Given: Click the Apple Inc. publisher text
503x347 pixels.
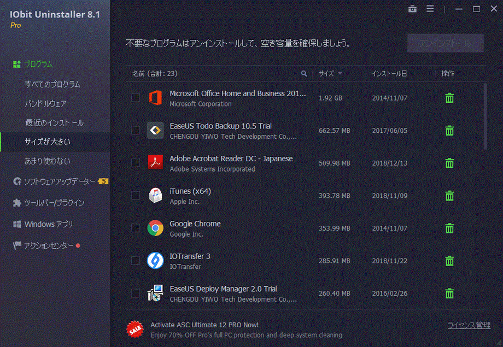Looking at the screenshot, I should [184, 202].
